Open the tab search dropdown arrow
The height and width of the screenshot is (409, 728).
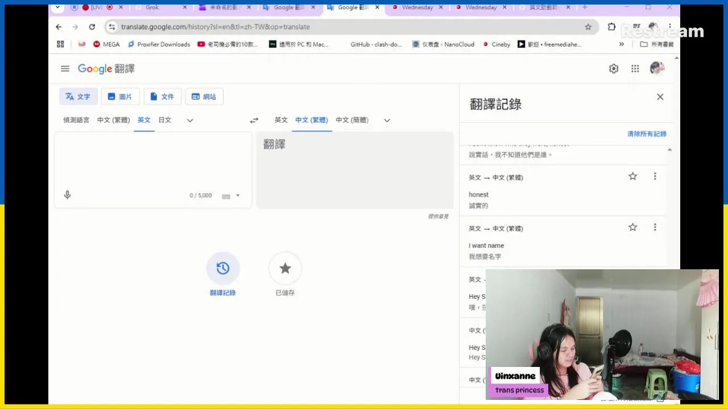point(57,7)
